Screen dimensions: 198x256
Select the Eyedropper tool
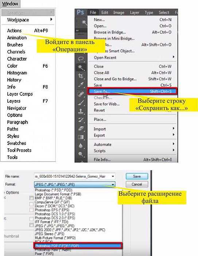point(81,84)
